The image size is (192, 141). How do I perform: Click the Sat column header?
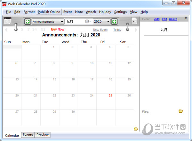[x=123, y=42]
